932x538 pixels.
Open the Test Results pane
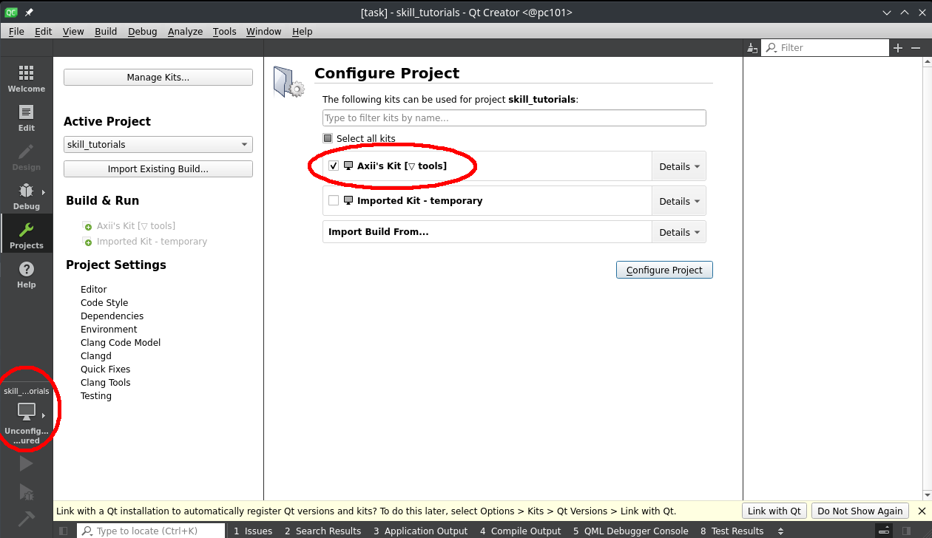tap(732, 531)
